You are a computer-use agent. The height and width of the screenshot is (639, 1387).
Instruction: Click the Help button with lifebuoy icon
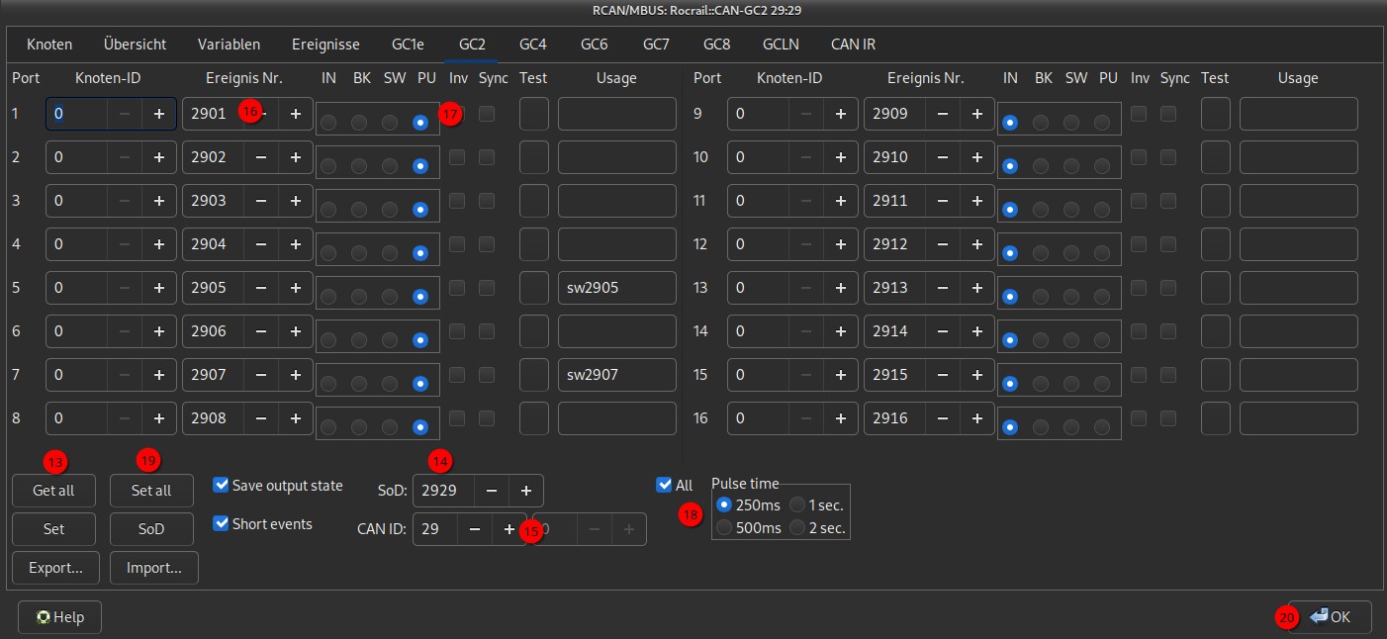59,617
